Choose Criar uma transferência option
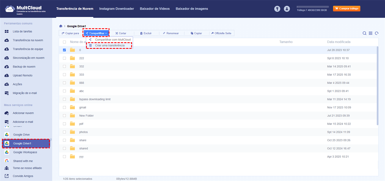This screenshot has height=181, width=385. tap(109, 45)
